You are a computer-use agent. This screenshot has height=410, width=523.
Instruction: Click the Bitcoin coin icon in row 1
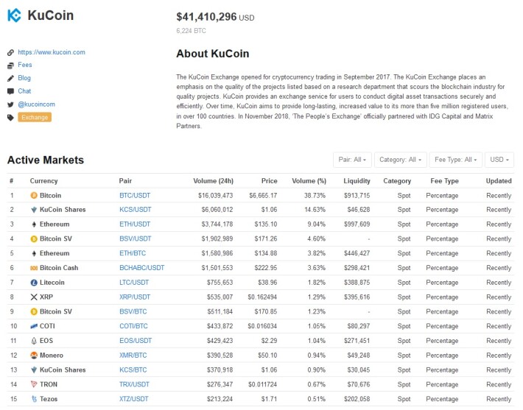(x=34, y=195)
